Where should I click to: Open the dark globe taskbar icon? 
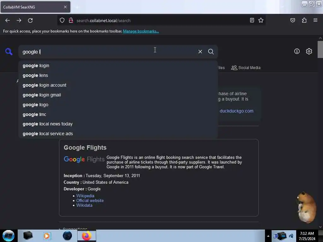pyautogui.click(x=68, y=236)
